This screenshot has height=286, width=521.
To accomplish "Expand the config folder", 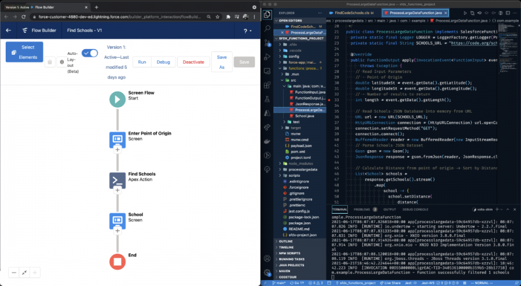I will pyautogui.click(x=300, y=57).
